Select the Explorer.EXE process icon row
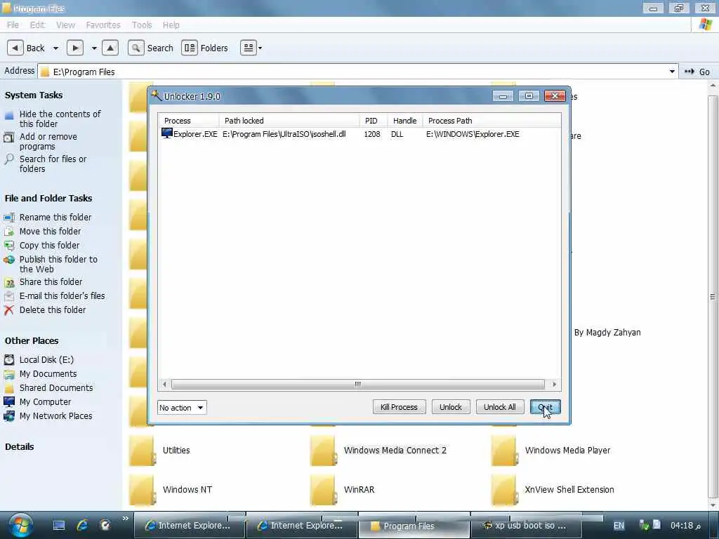Viewport: 719px width, 539px height. click(167, 133)
